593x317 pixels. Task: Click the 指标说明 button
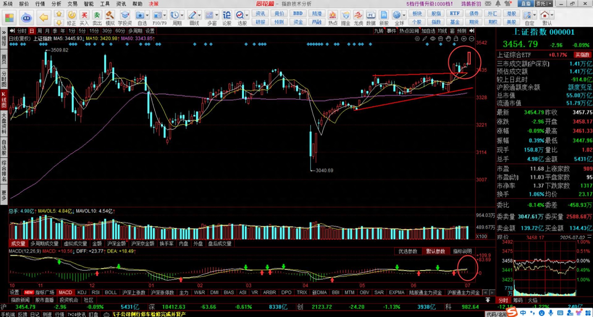(462, 251)
